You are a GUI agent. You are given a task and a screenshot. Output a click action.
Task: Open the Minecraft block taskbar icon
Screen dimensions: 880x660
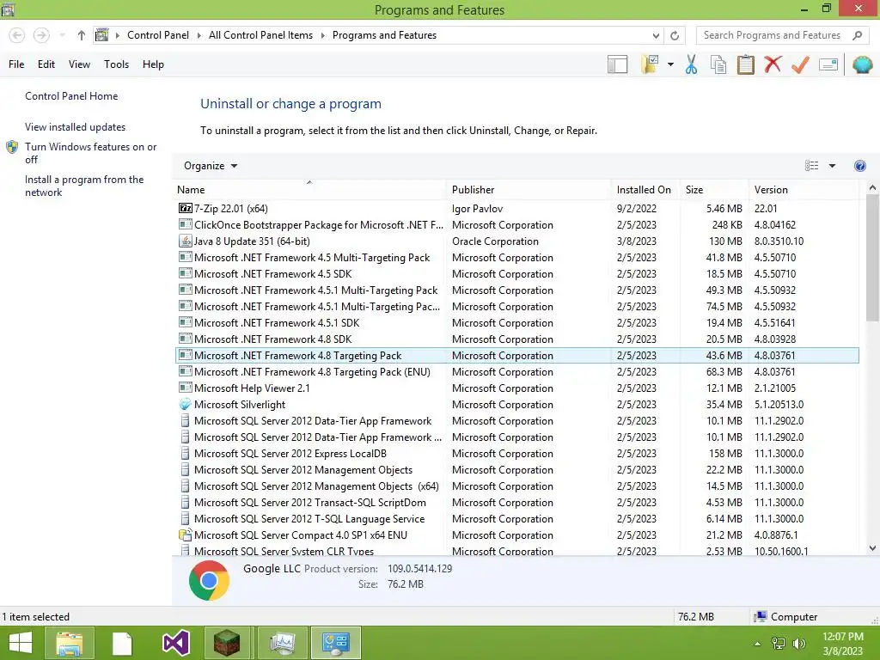coord(227,643)
